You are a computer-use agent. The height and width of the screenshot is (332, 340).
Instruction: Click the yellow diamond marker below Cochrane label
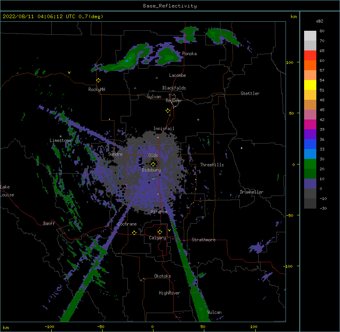[134, 233]
